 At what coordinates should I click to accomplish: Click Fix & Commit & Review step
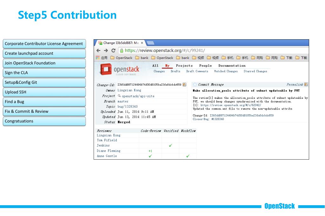(x=44, y=111)
